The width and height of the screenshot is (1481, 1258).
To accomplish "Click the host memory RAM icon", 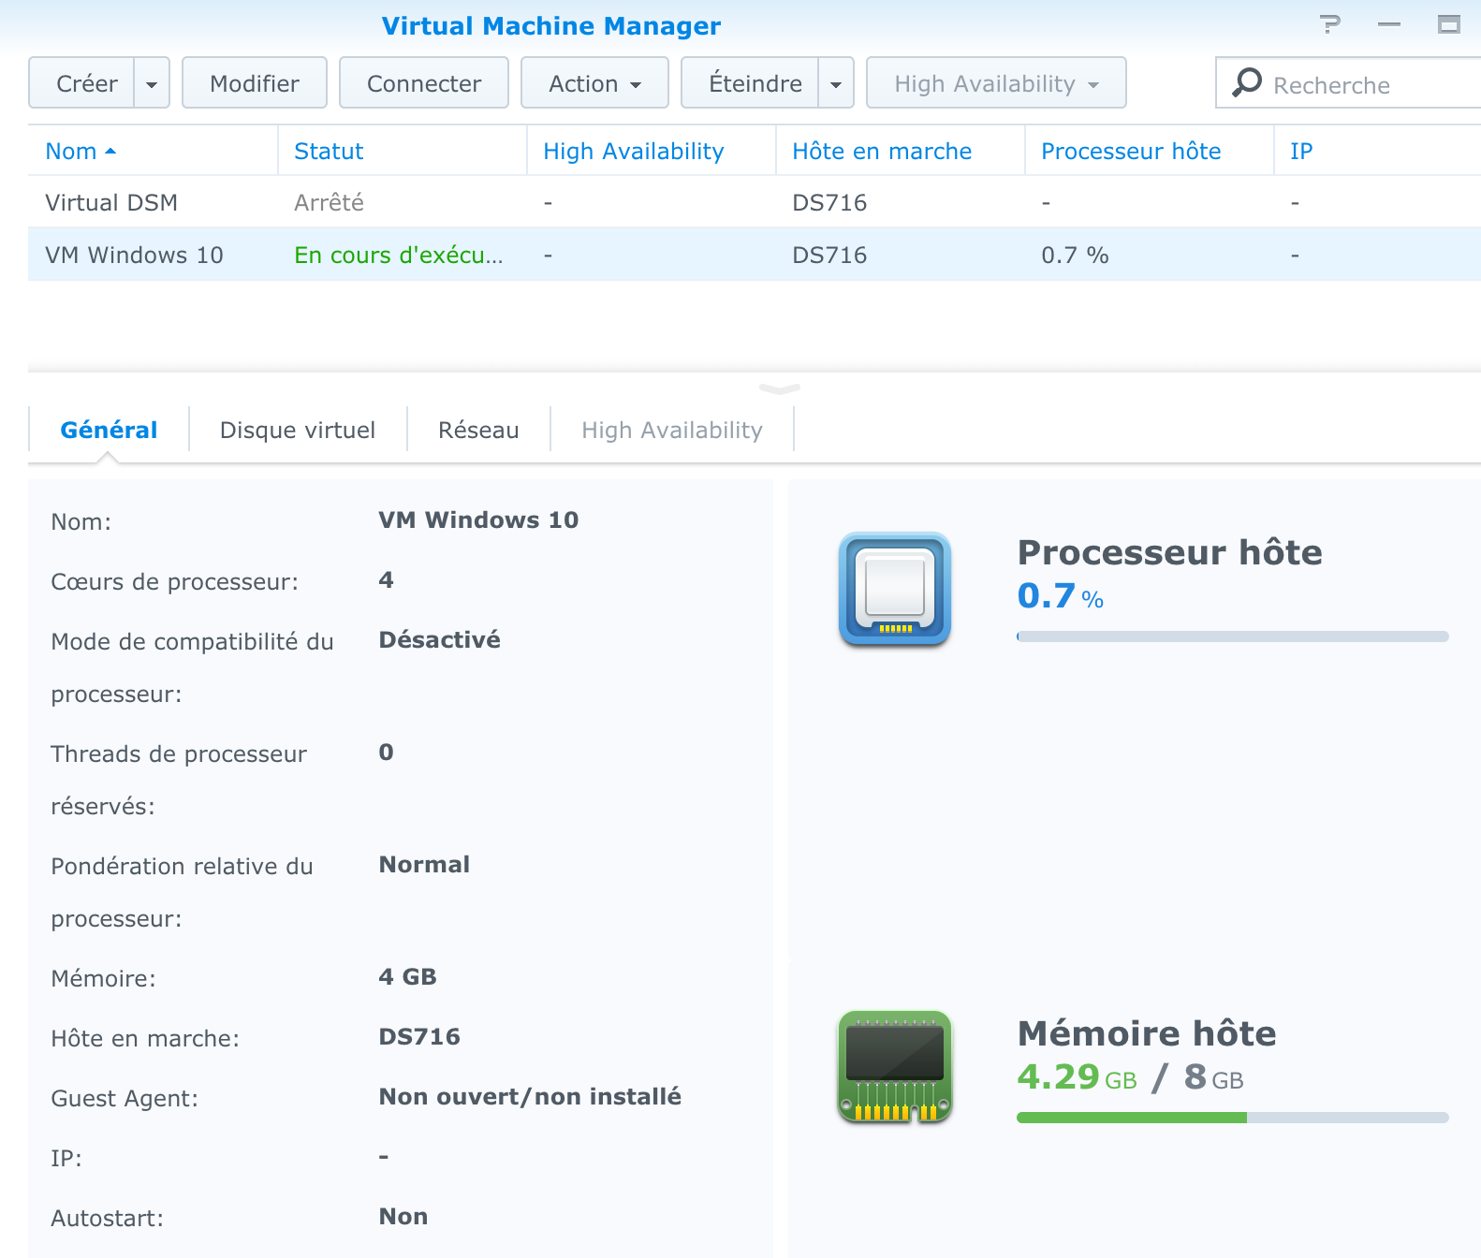I will coord(894,1066).
